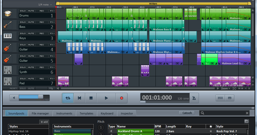Solo the Drums track

(x=22, y=11)
